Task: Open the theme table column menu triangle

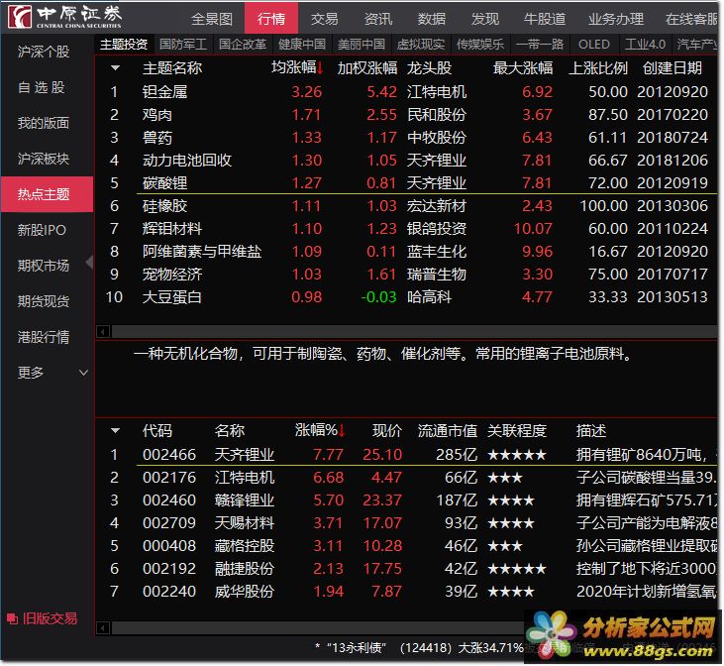Action: (x=116, y=68)
